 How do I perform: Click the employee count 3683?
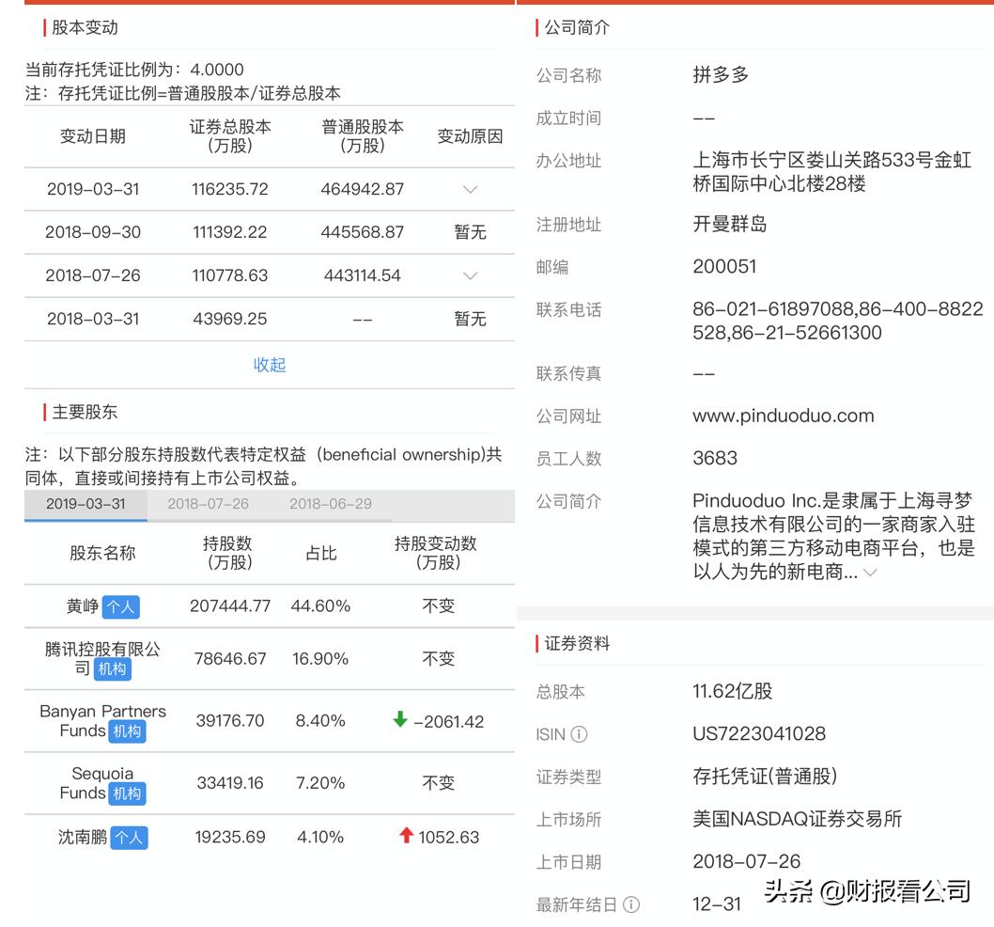[715, 458]
